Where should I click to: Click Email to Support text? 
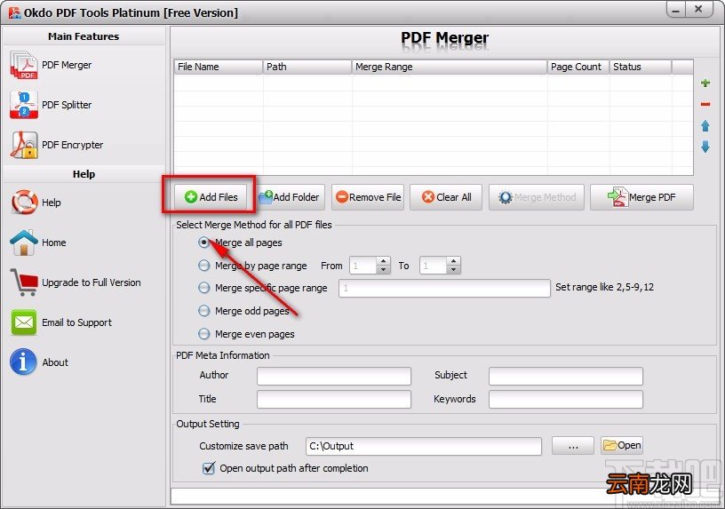click(76, 322)
